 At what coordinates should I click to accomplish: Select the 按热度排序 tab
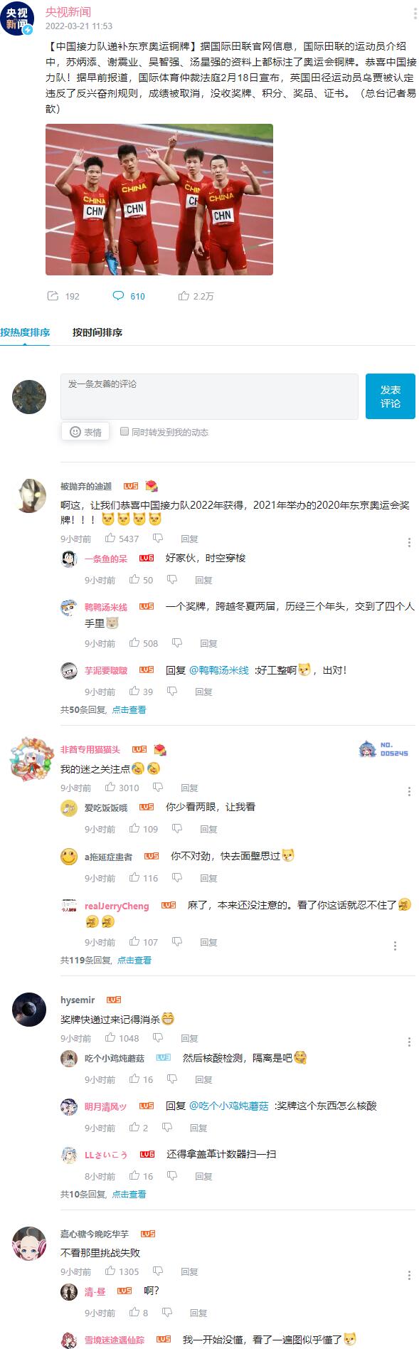25,332
